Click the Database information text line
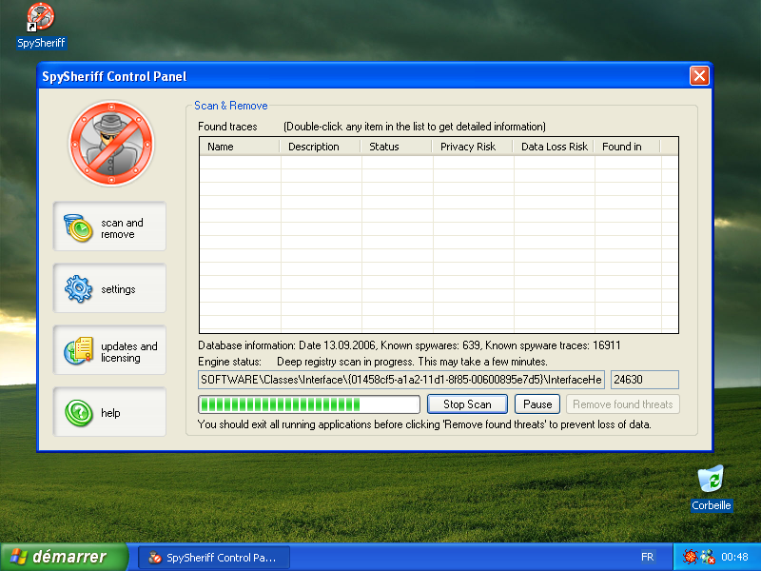 pos(409,345)
